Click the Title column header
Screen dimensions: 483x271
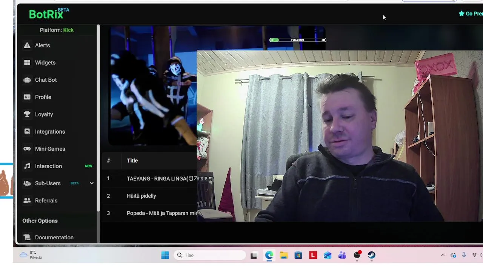pos(132,160)
